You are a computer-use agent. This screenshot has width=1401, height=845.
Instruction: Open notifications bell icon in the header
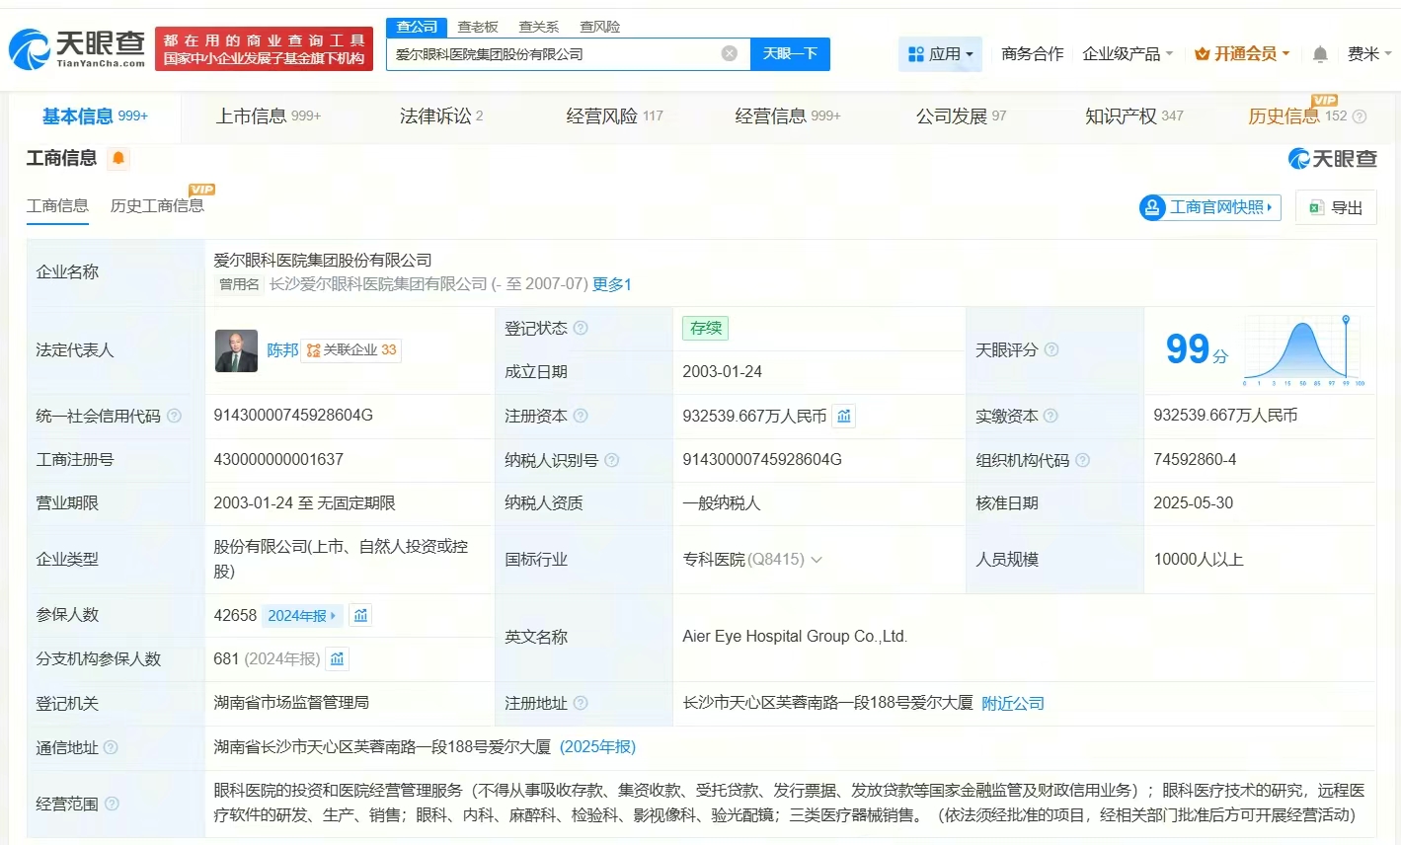click(x=1320, y=54)
